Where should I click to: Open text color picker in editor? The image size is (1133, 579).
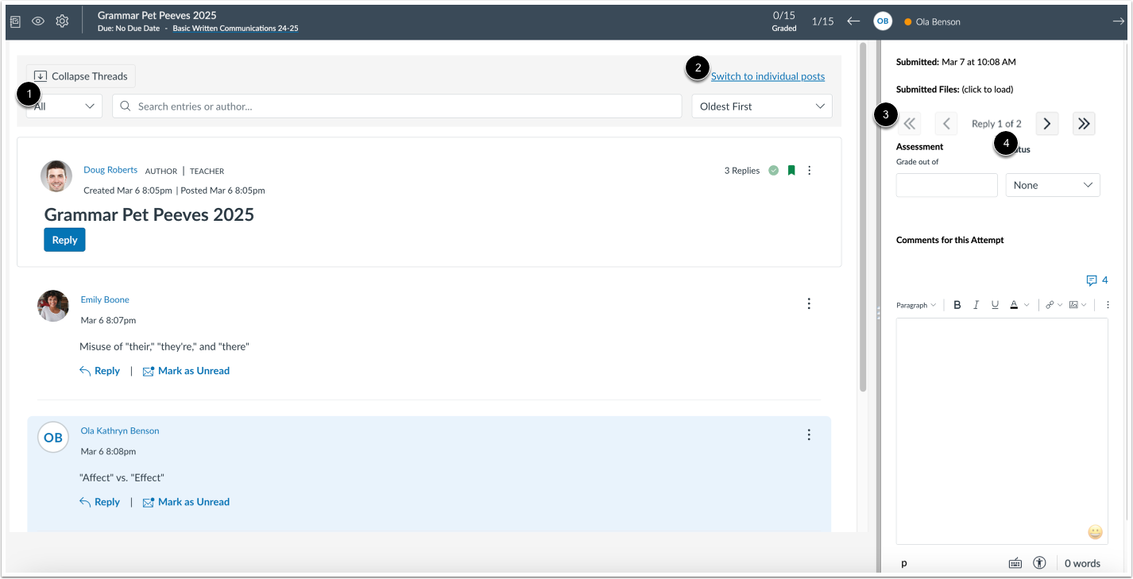coord(1015,305)
